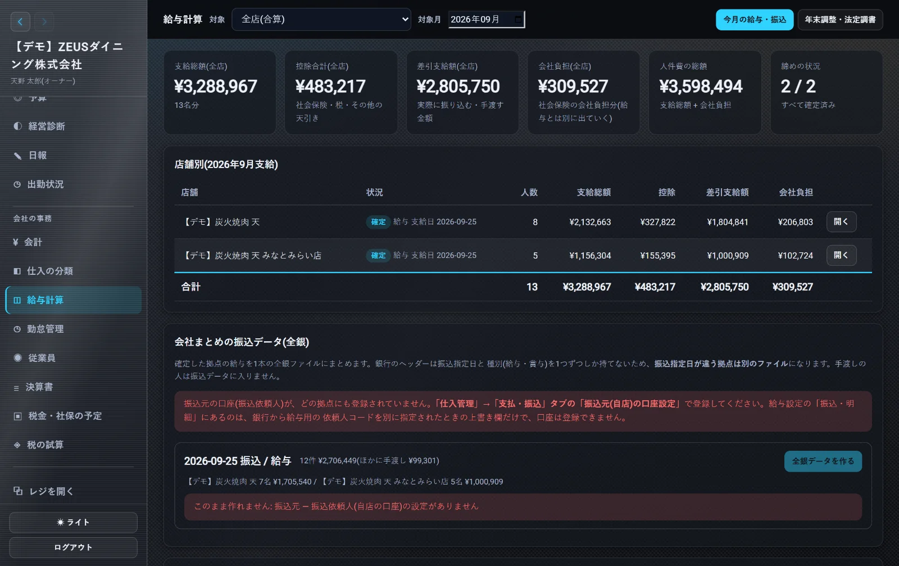Click the 2026-09-25 振込 / 給与 heading

click(238, 461)
